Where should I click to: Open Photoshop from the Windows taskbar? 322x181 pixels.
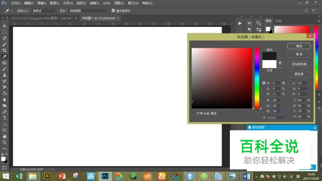(x=105, y=176)
